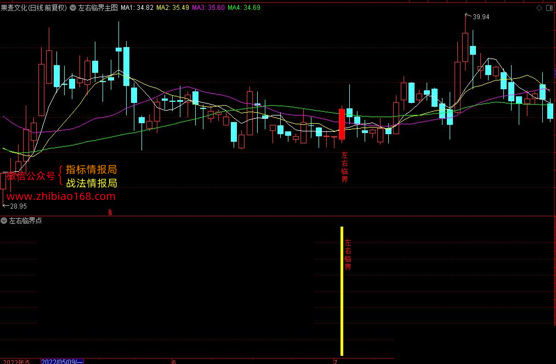Click the MA1: 34.82 value

click(x=137, y=8)
